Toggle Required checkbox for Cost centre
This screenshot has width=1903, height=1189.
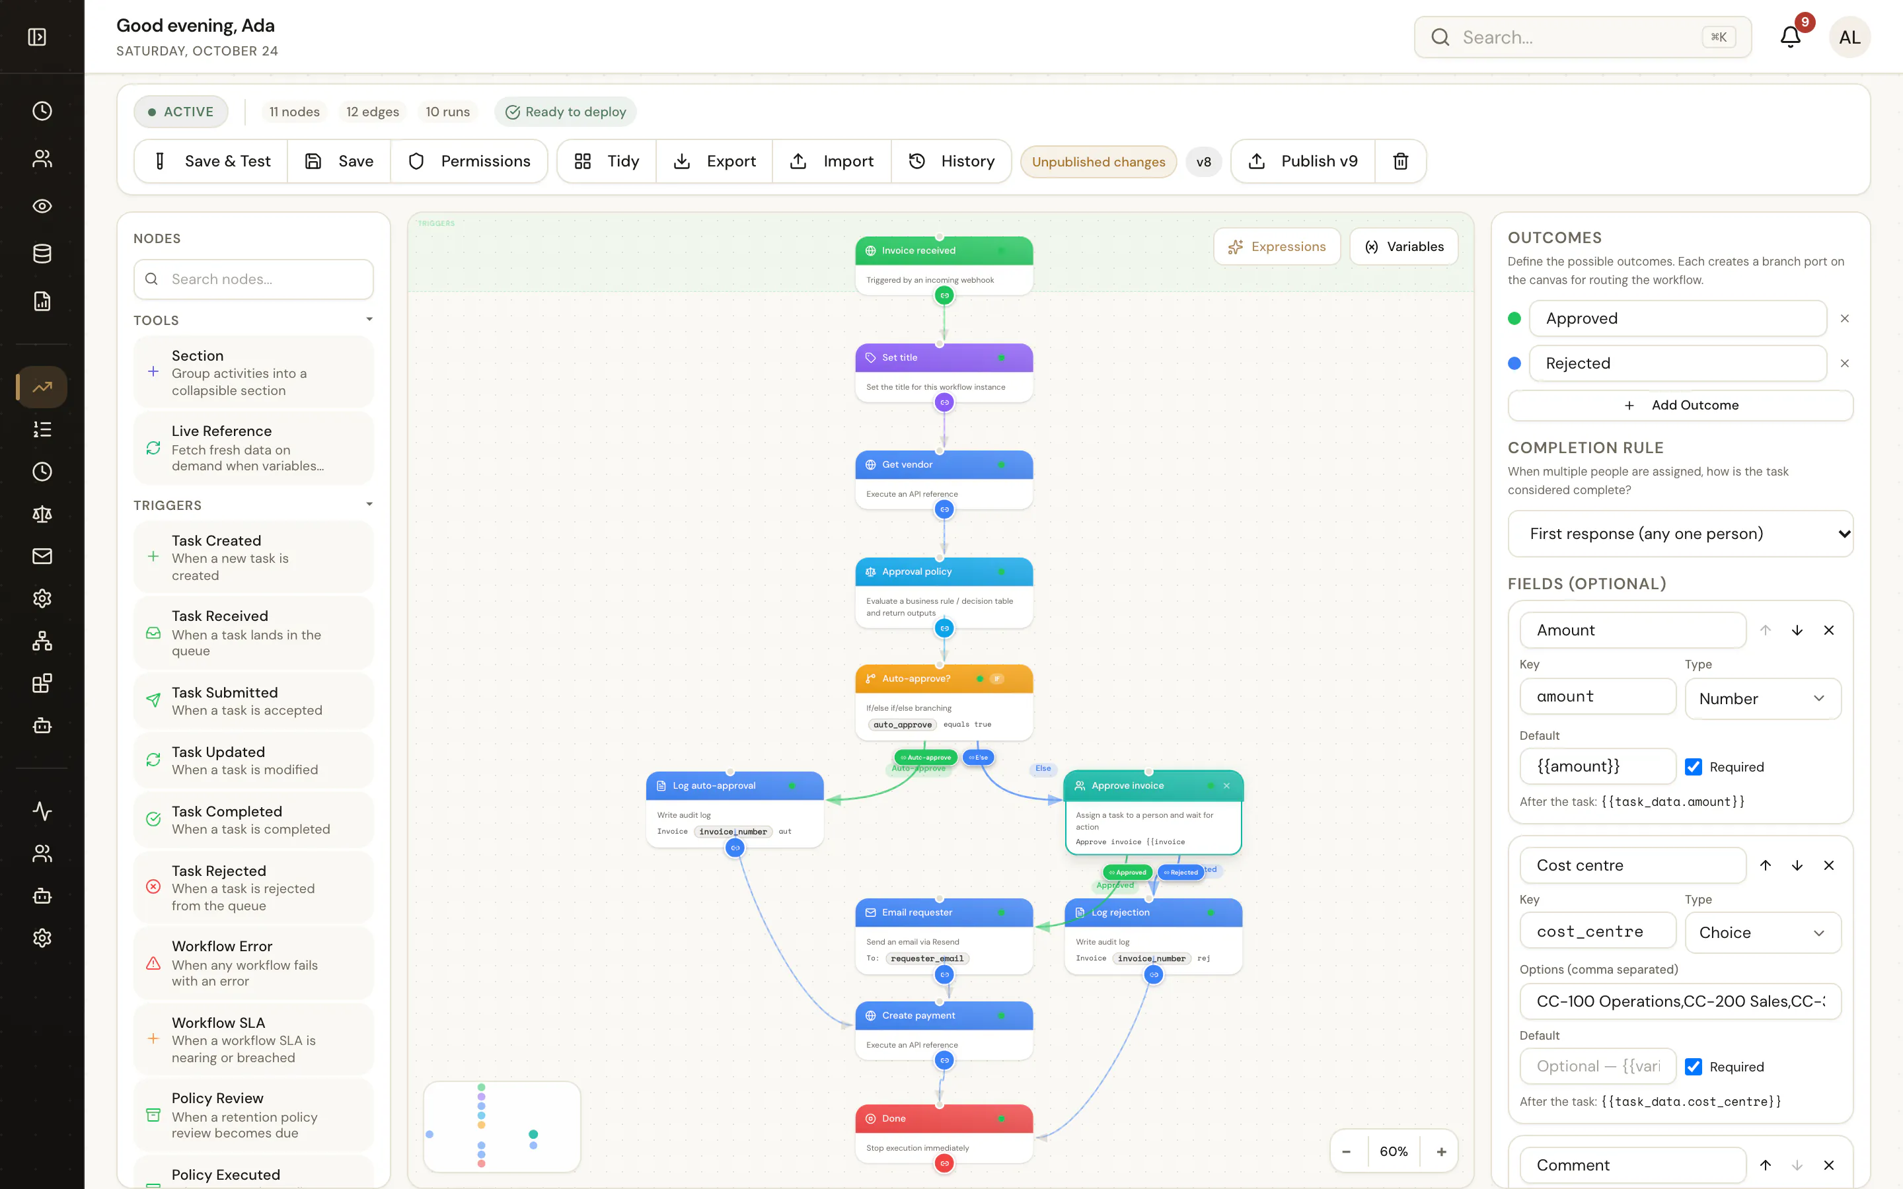coord(1694,1066)
